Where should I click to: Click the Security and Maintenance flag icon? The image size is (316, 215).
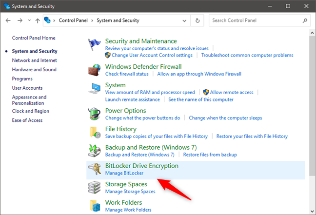pos(94,44)
